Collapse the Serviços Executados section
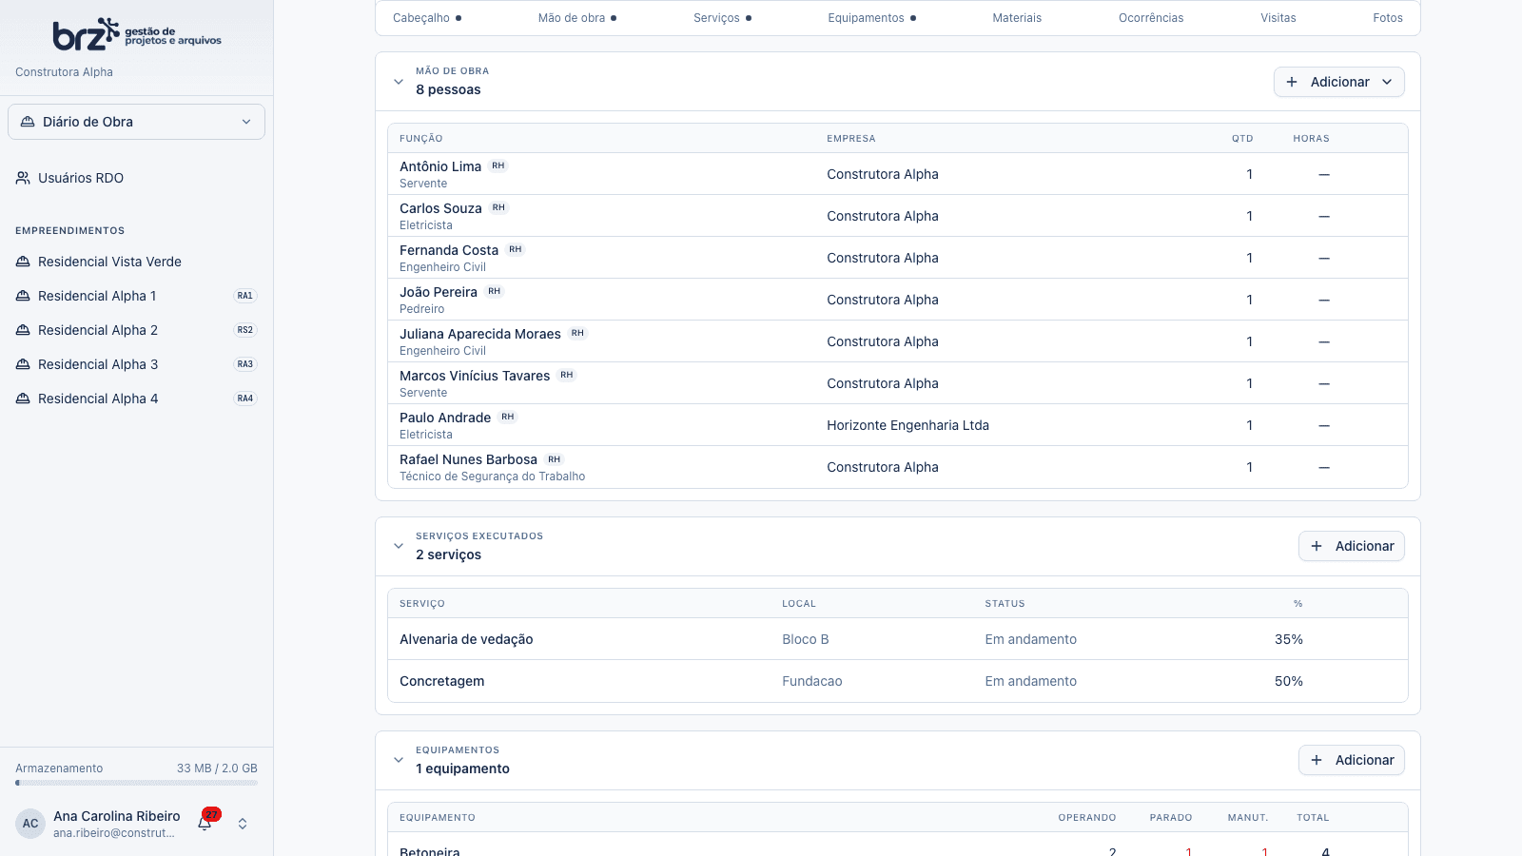Screen dimensions: 1522x856 [x=399, y=546]
